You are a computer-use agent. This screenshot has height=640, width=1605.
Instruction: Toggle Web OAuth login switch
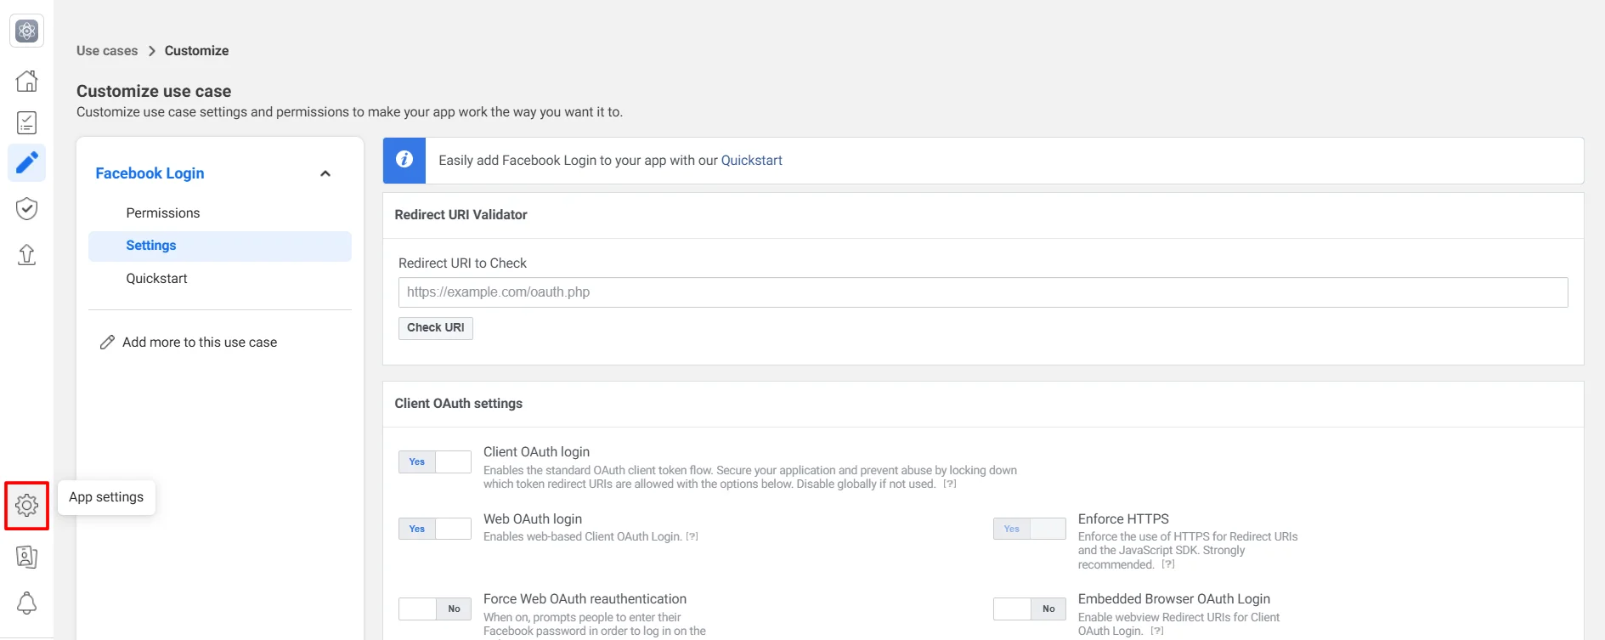point(434,529)
